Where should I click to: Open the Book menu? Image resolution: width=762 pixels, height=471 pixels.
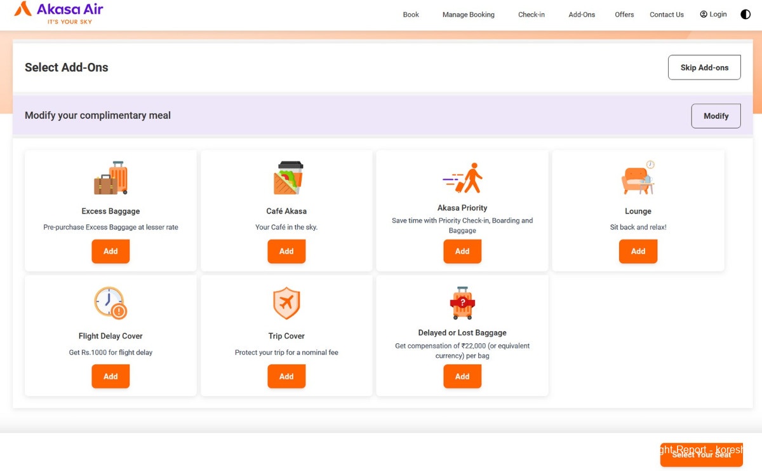pos(411,15)
